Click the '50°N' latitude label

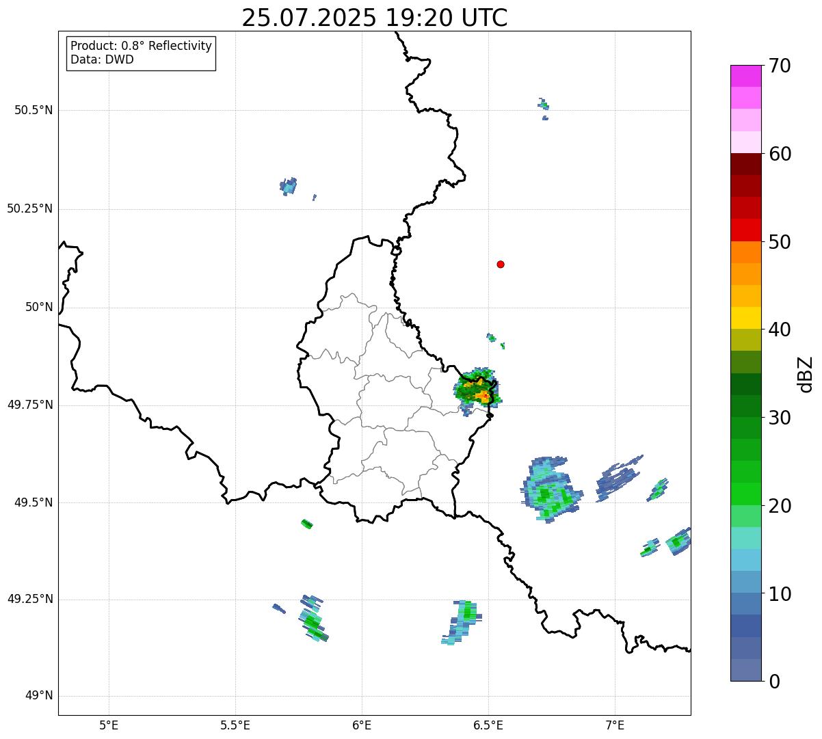[39, 307]
